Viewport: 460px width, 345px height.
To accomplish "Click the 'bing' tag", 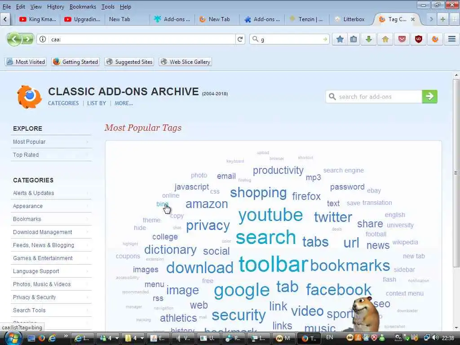I will [x=162, y=204].
